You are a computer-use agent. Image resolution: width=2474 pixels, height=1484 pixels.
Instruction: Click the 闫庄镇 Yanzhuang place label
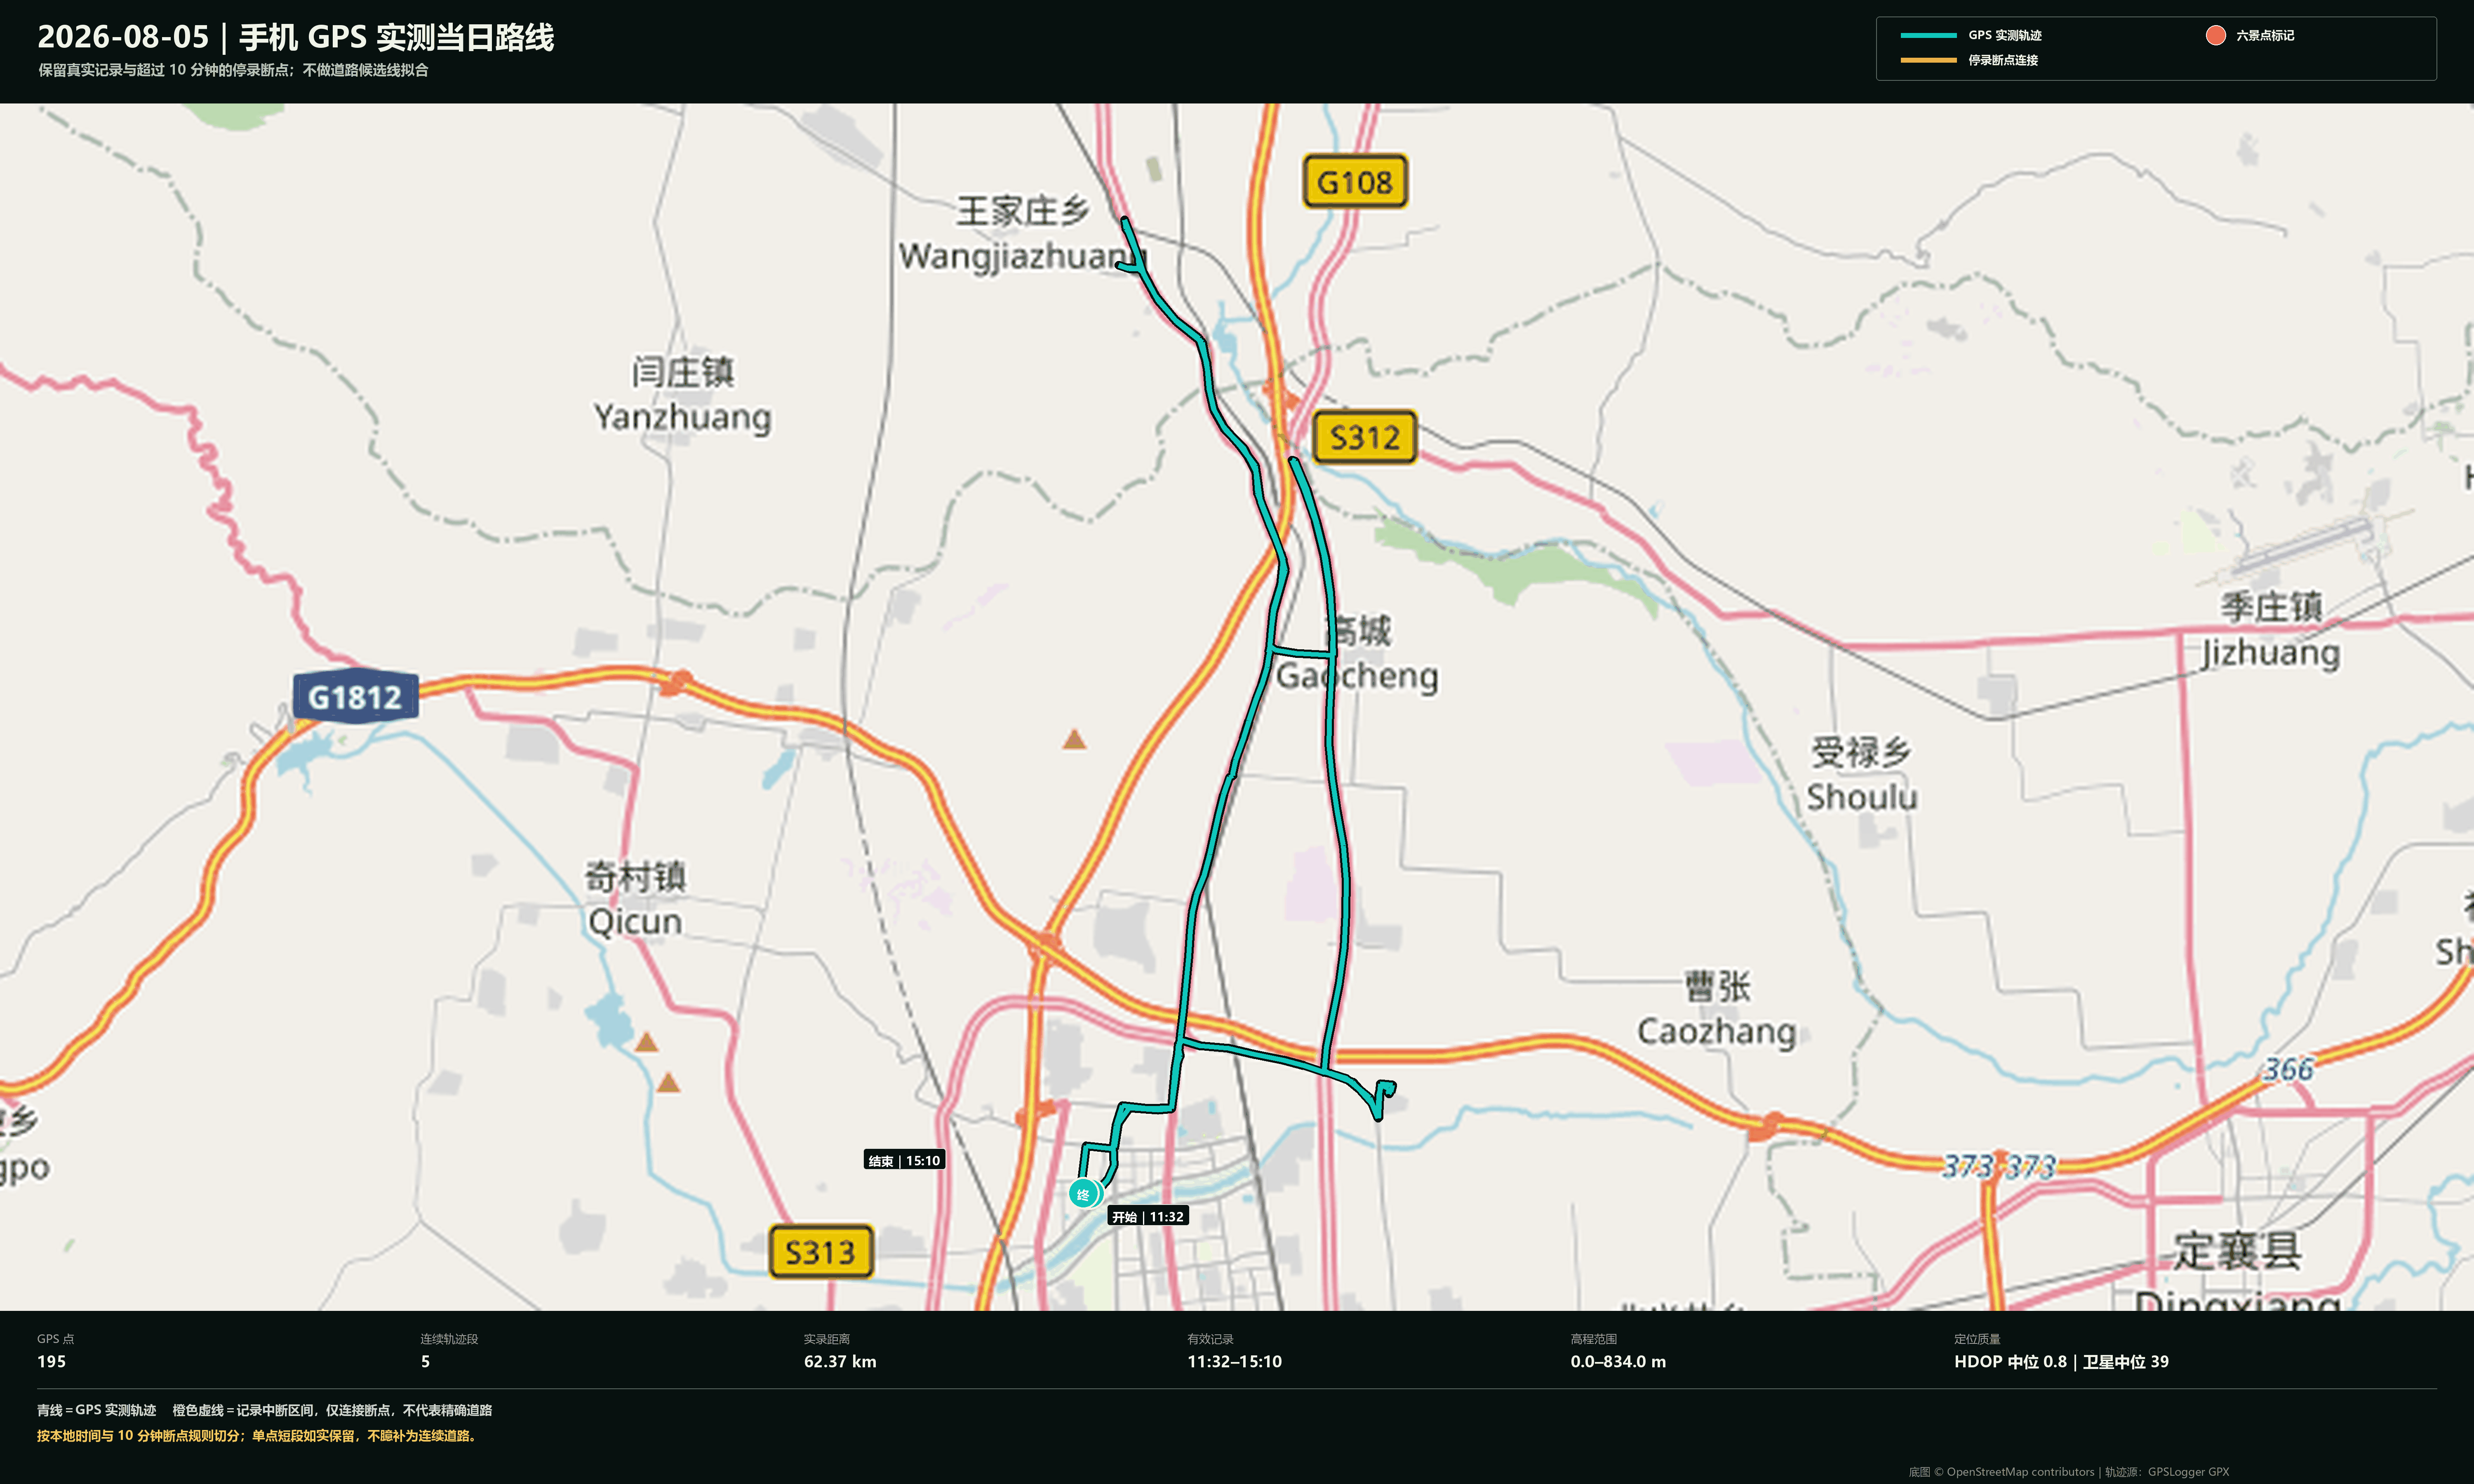[x=682, y=394]
